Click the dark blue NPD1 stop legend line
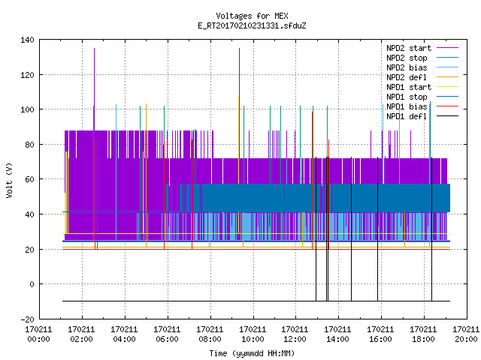This screenshot has height=360, width=481. [x=447, y=97]
